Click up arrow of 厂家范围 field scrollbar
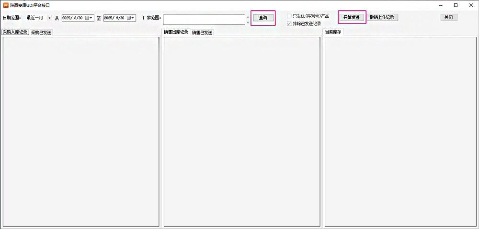 pos(248,17)
